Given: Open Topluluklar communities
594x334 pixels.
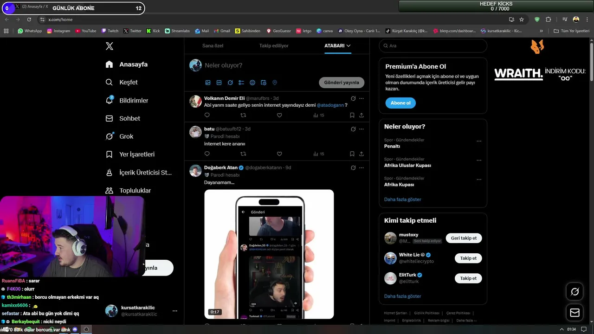Looking at the screenshot, I should 128,191.
